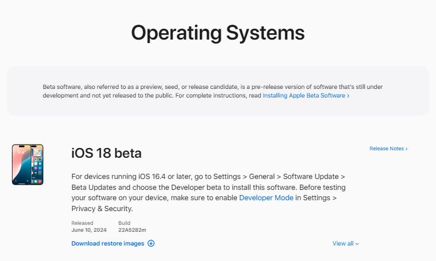Click the chevron after Release Notes
This screenshot has height=261, width=436.
click(x=407, y=149)
